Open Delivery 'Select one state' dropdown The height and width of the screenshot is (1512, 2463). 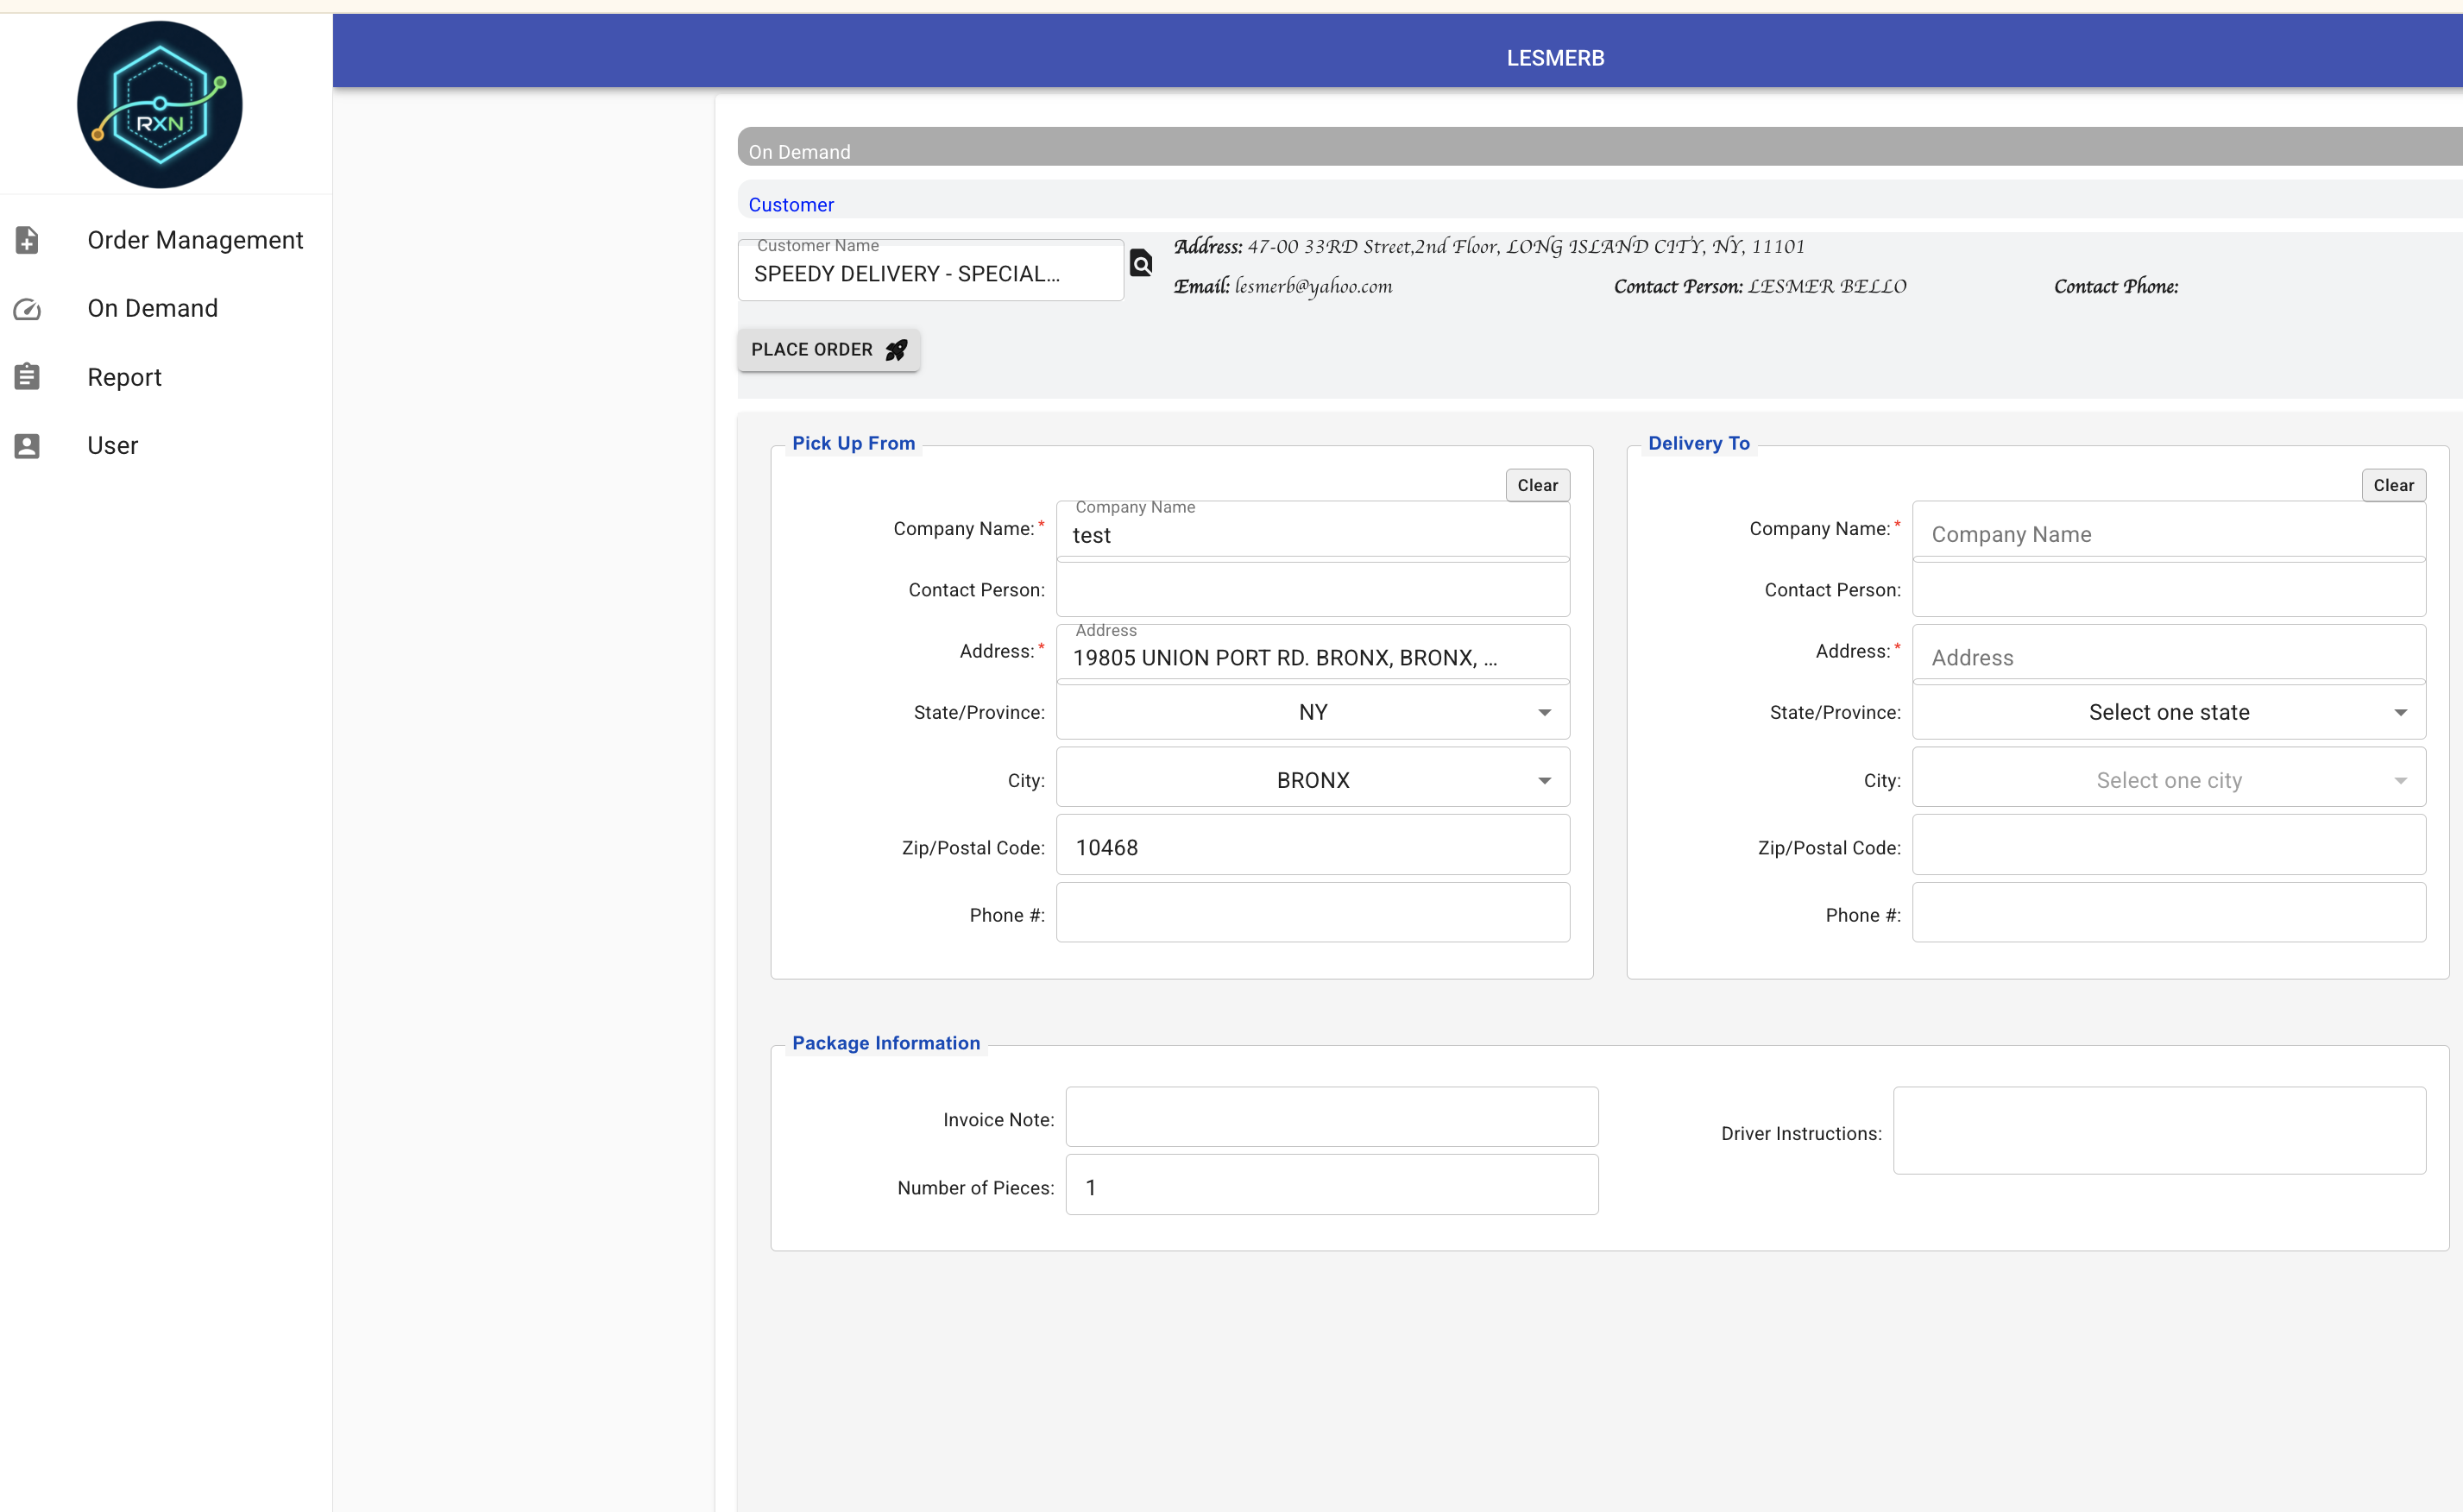point(2168,712)
